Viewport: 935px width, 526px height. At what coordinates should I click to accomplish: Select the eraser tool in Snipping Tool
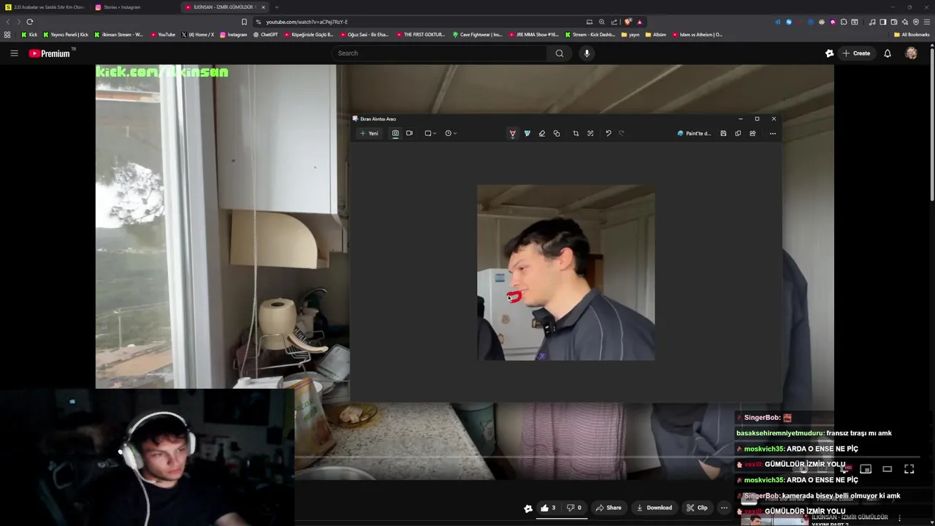pos(542,134)
